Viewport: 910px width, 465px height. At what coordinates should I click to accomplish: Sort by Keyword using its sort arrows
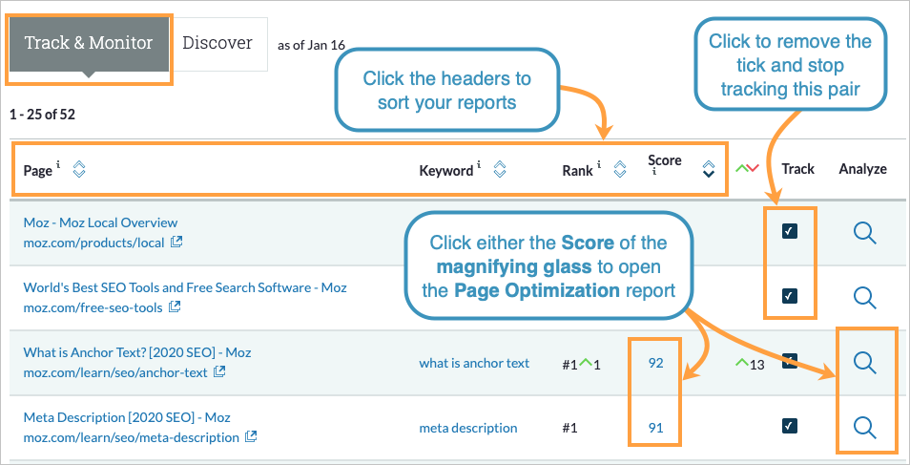click(499, 170)
